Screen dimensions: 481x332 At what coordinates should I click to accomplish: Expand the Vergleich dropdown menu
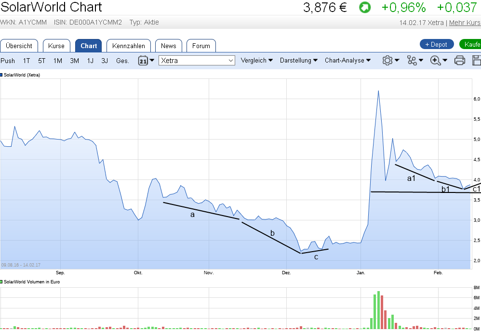pos(256,60)
